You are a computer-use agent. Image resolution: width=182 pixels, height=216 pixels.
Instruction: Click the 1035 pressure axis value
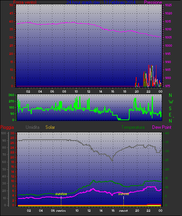168,5
